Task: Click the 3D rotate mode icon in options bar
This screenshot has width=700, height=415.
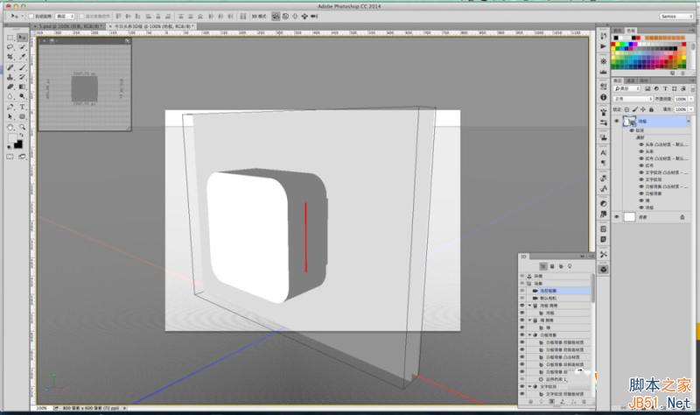Action: tap(276, 16)
